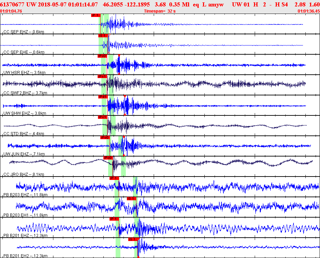Select the iS 1 pick flag on B203 EH1

(131, 199)
